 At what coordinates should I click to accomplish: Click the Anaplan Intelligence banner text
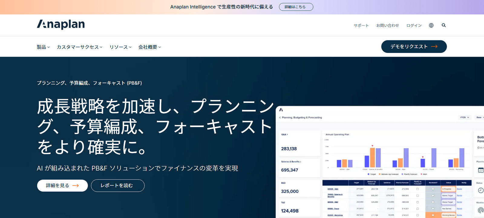point(221,7)
